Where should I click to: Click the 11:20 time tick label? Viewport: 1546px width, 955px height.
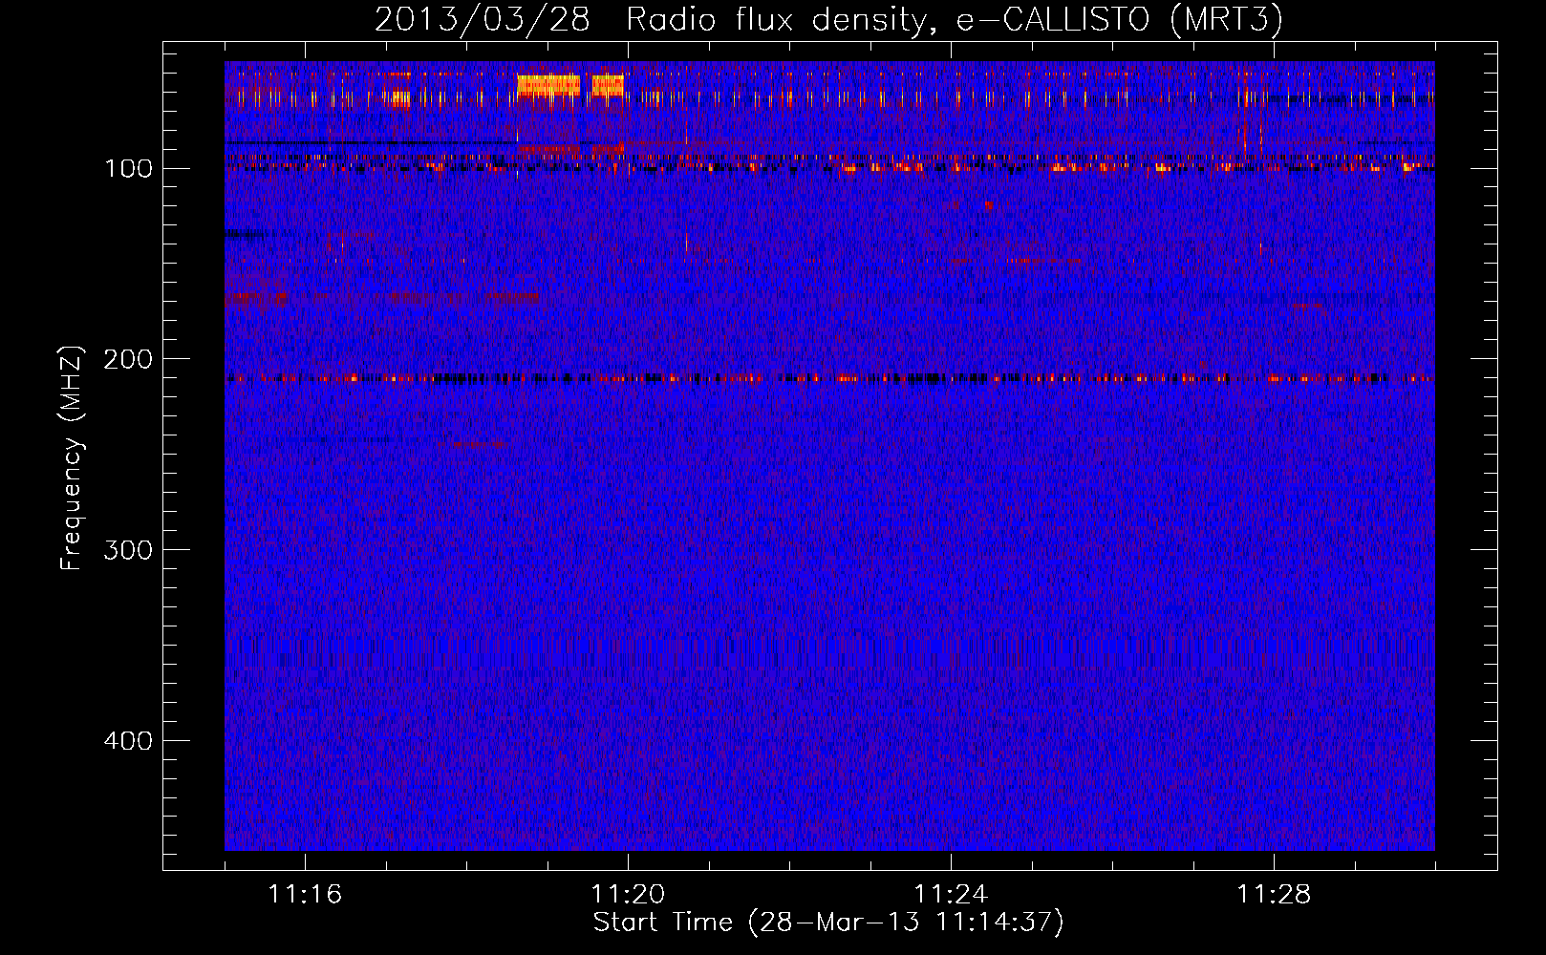(628, 894)
